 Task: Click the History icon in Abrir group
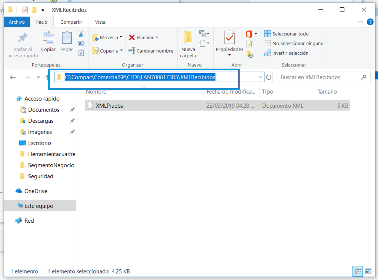[x=249, y=54]
